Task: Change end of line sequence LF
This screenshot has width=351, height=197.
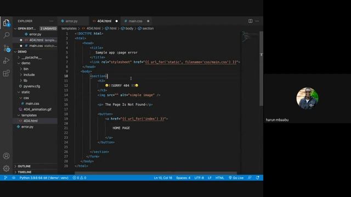Action: pos(210,178)
